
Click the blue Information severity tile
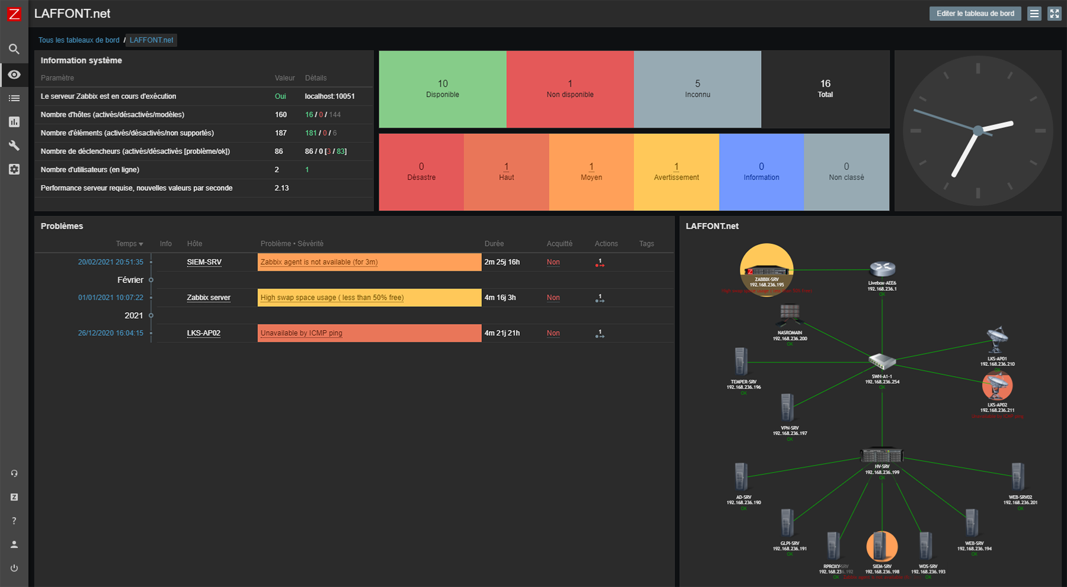(762, 172)
